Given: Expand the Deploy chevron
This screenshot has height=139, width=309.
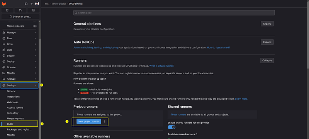Looking at the screenshot, I should pyautogui.click(x=35, y=62).
